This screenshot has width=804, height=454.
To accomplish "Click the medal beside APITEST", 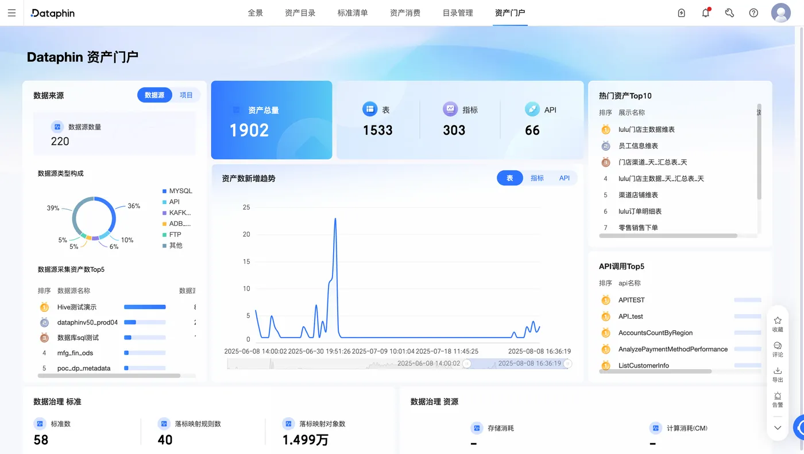I will pos(605,300).
